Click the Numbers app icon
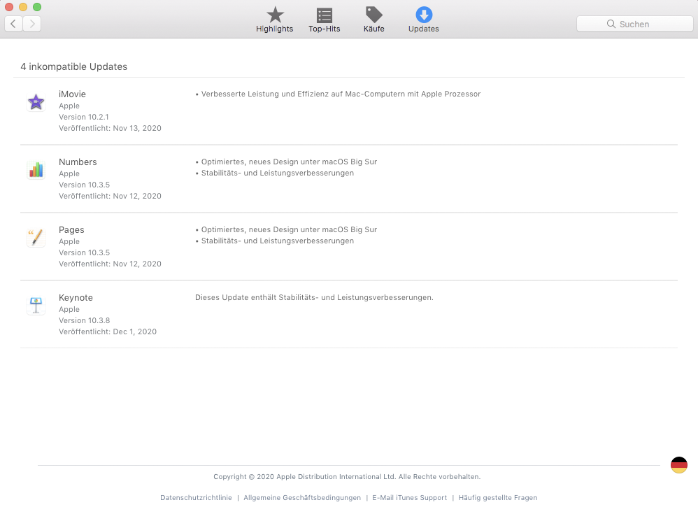Image resolution: width=698 pixels, height=507 pixels. [x=36, y=170]
